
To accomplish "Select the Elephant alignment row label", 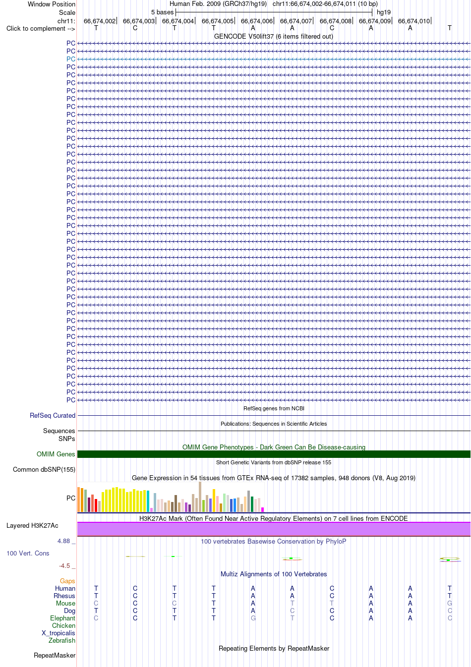I will point(62,618).
